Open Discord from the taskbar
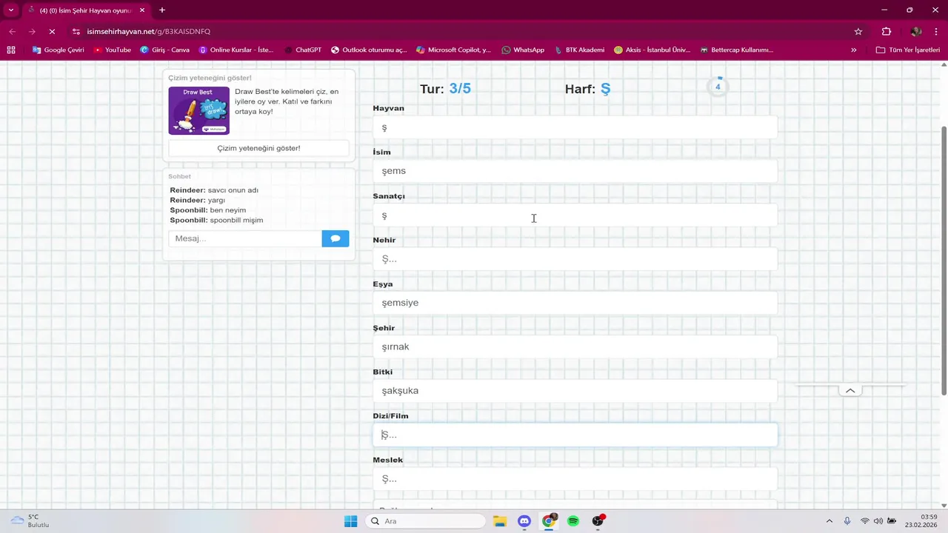The image size is (948, 533). [x=524, y=521]
